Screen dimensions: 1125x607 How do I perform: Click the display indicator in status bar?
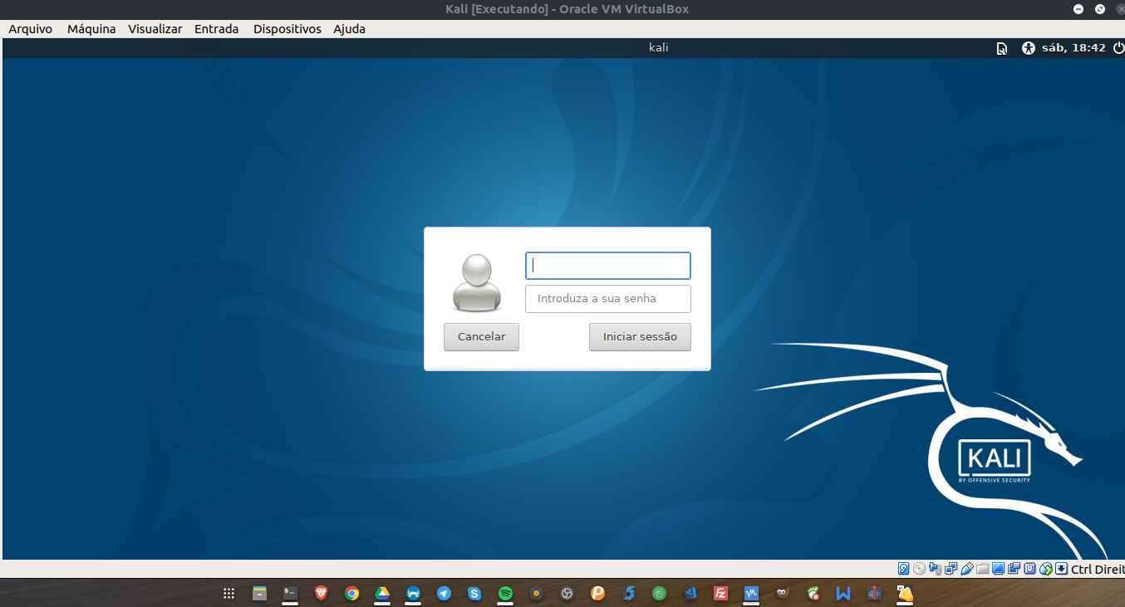pos(999,569)
